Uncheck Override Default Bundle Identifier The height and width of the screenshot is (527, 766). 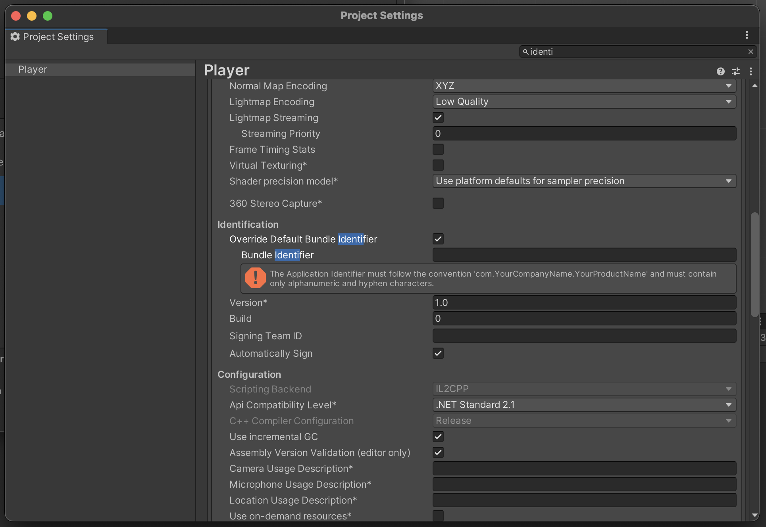[x=438, y=239]
